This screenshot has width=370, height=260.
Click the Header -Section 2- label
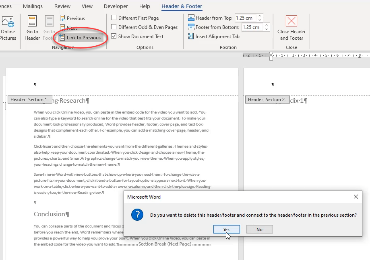pyautogui.click(x=267, y=100)
